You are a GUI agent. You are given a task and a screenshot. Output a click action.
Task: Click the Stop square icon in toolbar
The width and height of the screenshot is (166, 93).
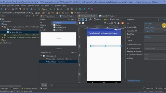tap(68, 9)
